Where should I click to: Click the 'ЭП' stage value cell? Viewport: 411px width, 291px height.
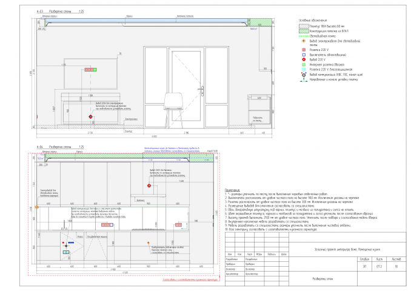point(364,266)
